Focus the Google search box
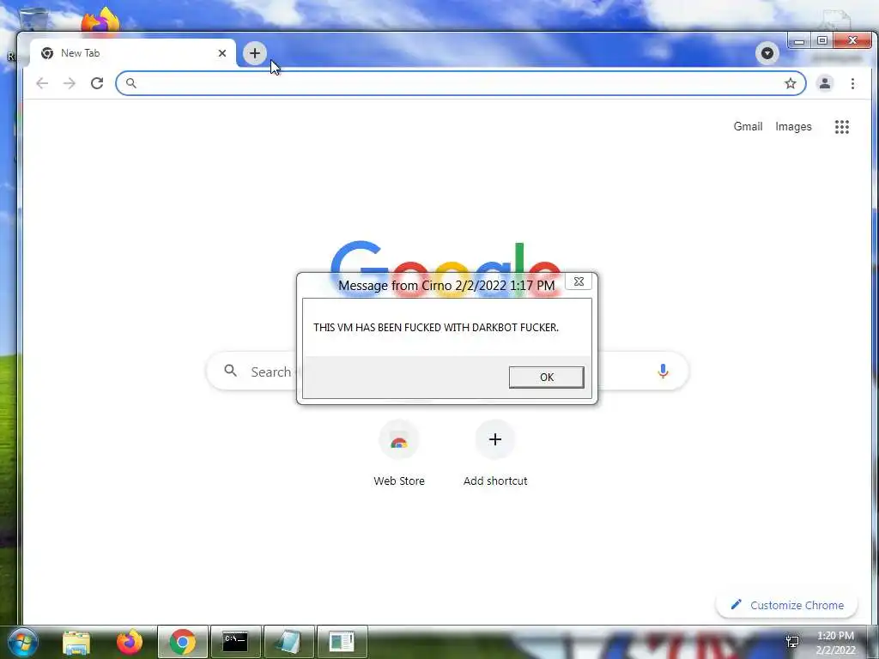The image size is (879, 659). [x=446, y=371]
